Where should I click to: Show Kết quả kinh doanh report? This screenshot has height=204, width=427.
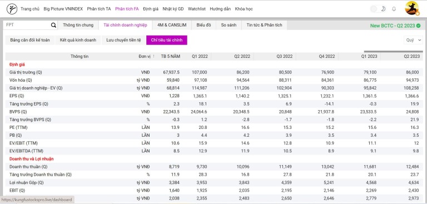[78, 40]
